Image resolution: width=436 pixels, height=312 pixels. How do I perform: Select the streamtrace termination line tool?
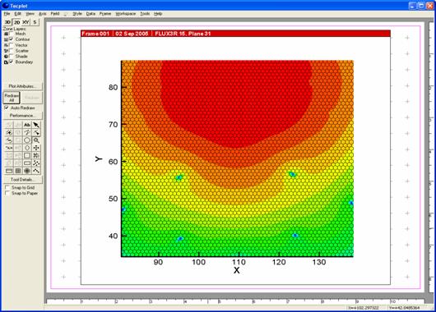click(9, 140)
